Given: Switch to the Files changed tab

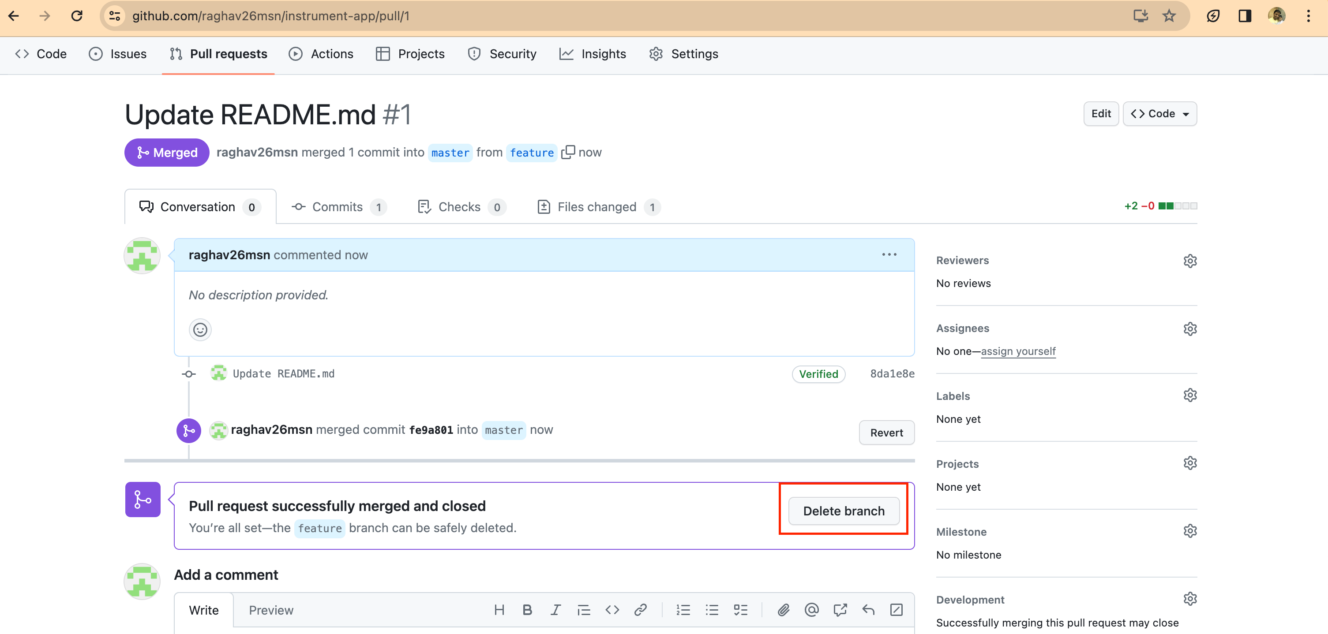Looking at the screenshot, I should point(598,207).
